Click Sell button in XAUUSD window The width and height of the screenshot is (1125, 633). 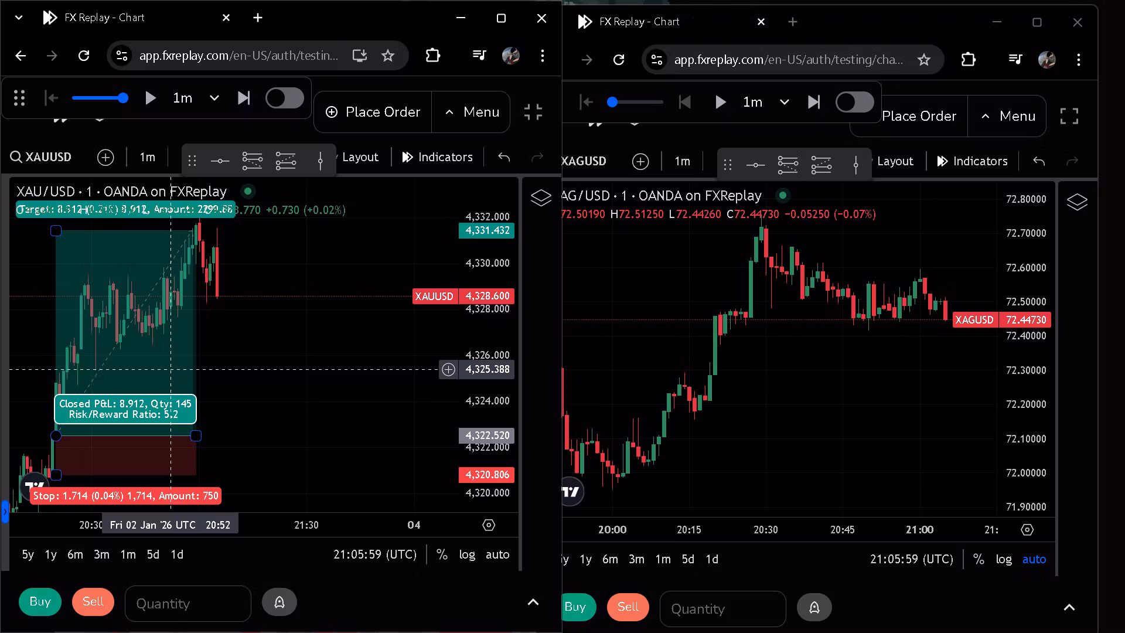[x=93, y=602]
